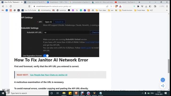Click the floating share button on the page
Screen dimensions: 171x96
pos(163,86)
